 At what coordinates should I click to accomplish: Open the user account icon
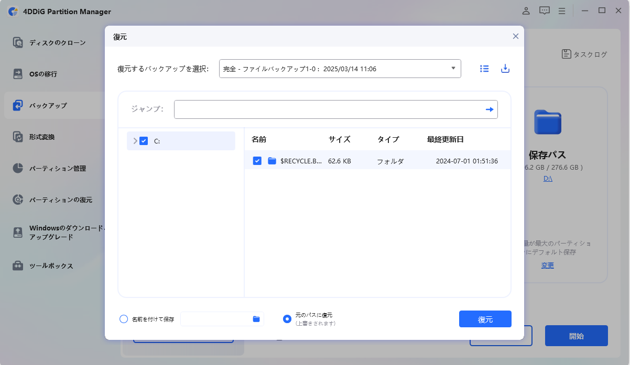(x=526, y=11)
